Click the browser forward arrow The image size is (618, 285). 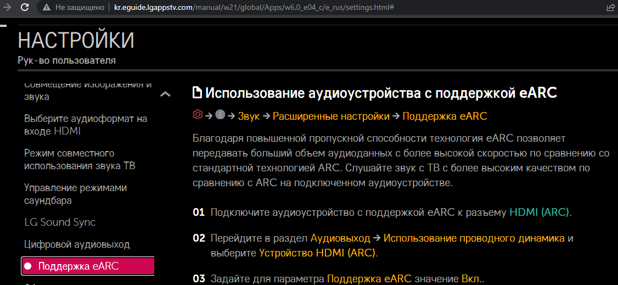click(7, 8)
